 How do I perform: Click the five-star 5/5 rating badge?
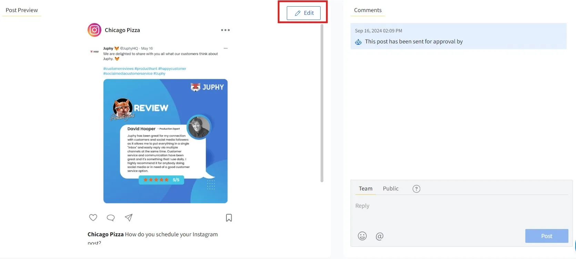tap(161, 180)
